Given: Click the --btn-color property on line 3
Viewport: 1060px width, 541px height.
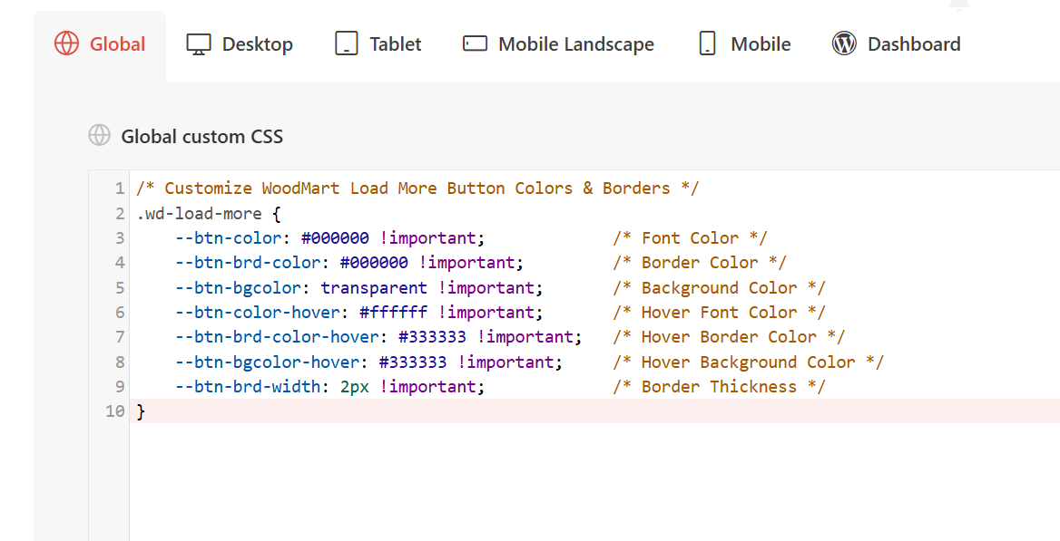Looking at the screenshot, I should [229, 237].
